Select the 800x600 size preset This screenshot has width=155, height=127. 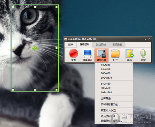tap(106, 88)
